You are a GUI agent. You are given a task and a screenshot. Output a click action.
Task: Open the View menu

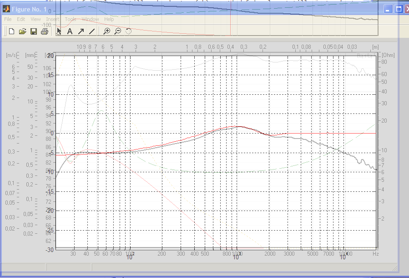click(36, 19)
